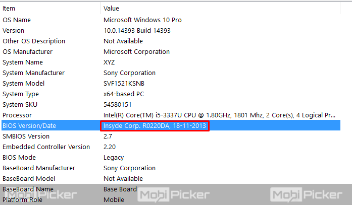Select the BaseBoard Manufacturer row
This screenshot has height=205, width=352.
(x=39, y=168)
